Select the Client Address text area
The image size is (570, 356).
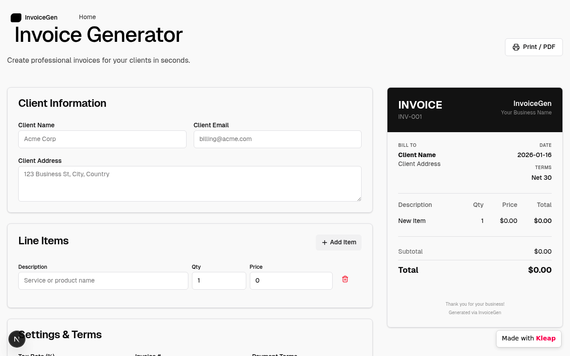coord(190,183)
